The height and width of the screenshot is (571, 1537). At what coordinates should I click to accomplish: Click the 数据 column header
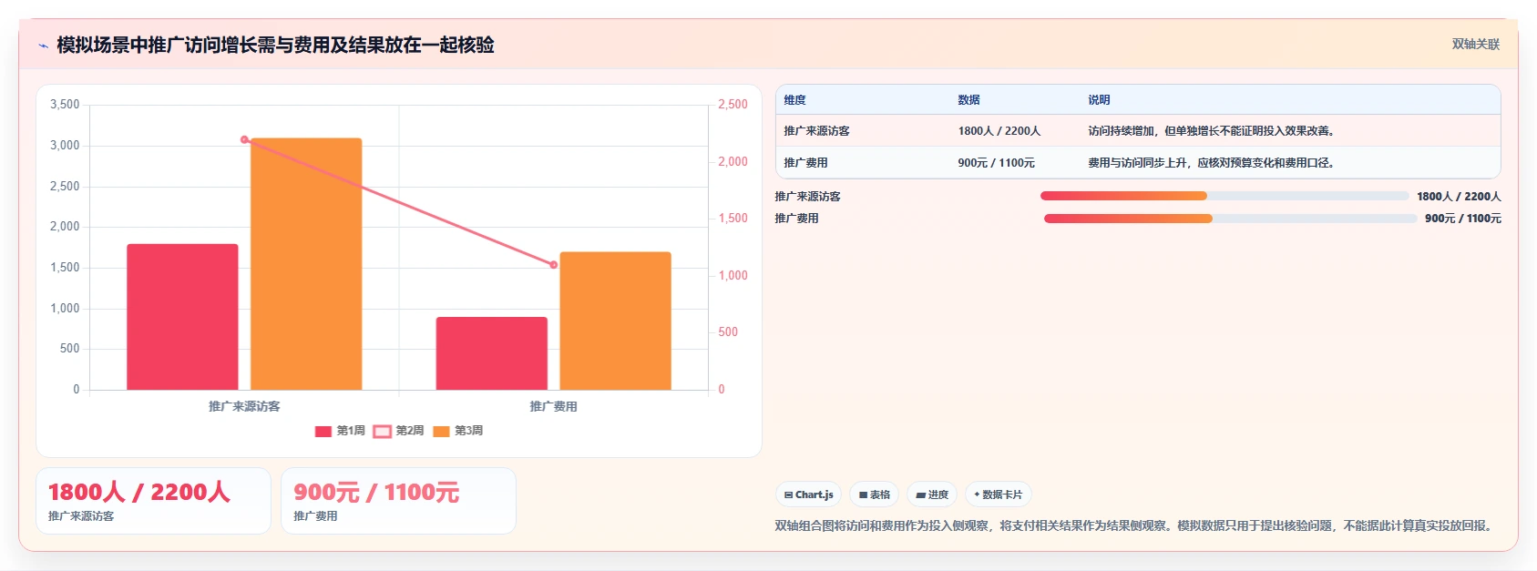(x=968, y=100)
